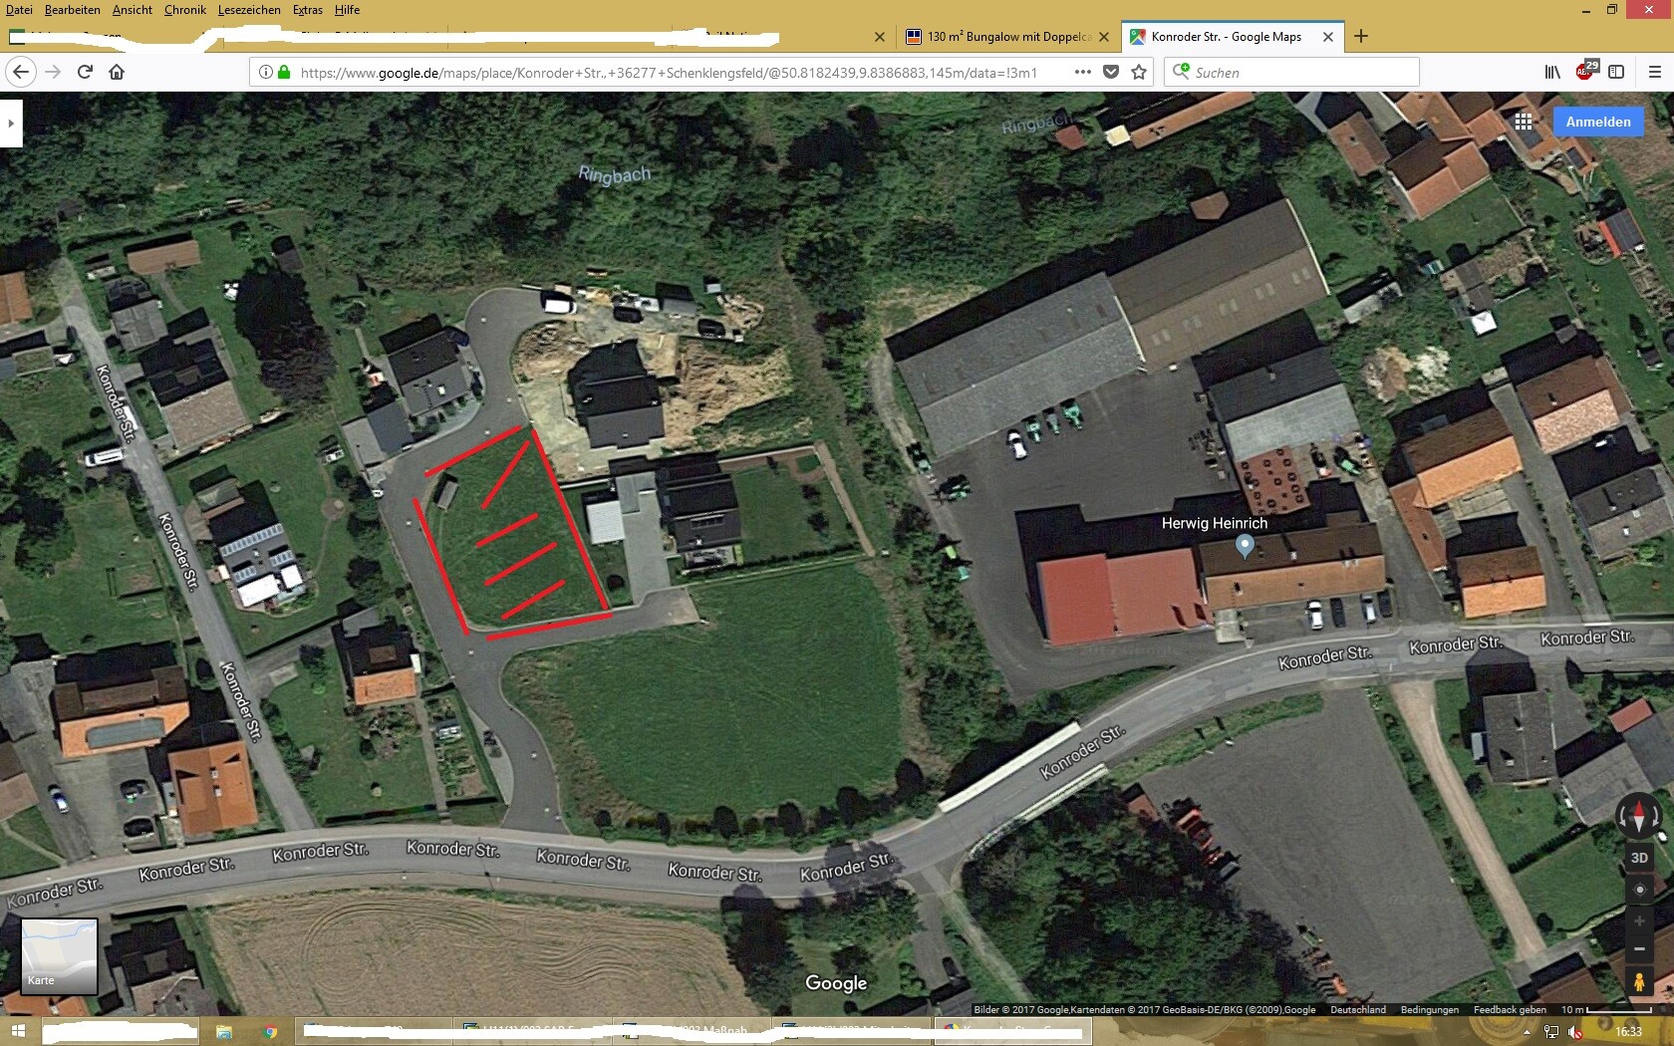
Task: Toggle the Firefox sidebar view
Action: [x=1616, y=72]
